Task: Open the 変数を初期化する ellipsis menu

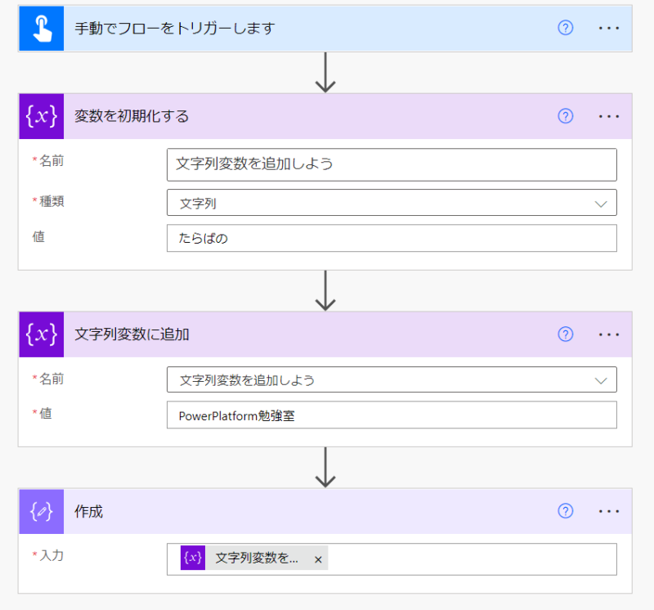Action: pos(609,116)
